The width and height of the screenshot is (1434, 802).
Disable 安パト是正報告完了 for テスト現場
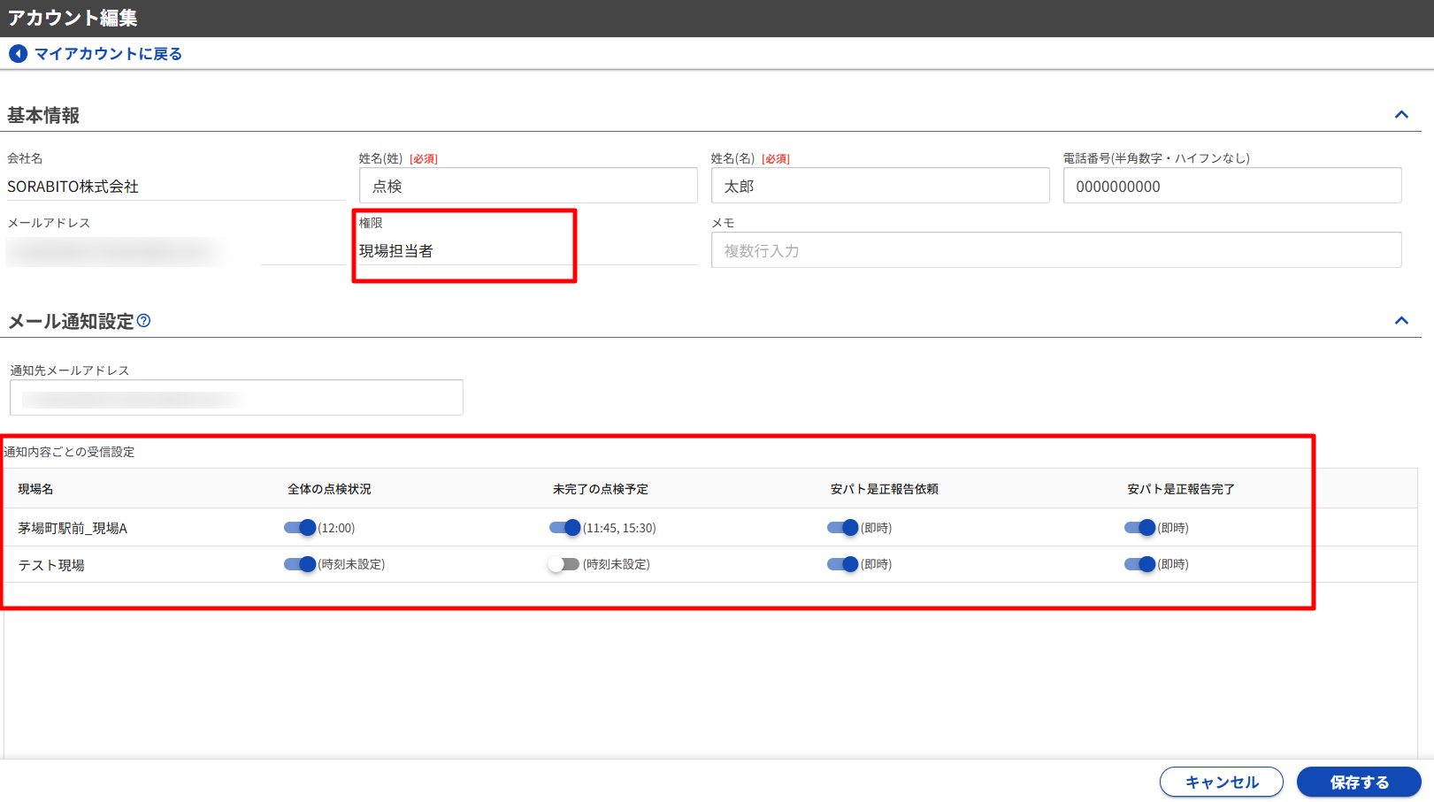1139,564
